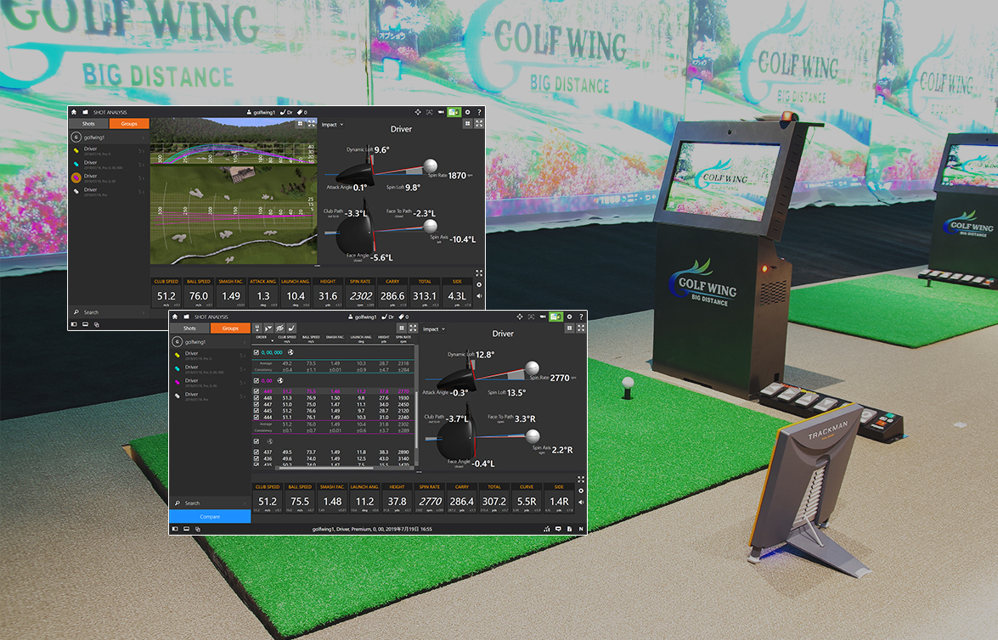Viewport: 998px width, 640px height.
Task: Click the ORDER column sort arrow
Action: (x=273, y=341)
